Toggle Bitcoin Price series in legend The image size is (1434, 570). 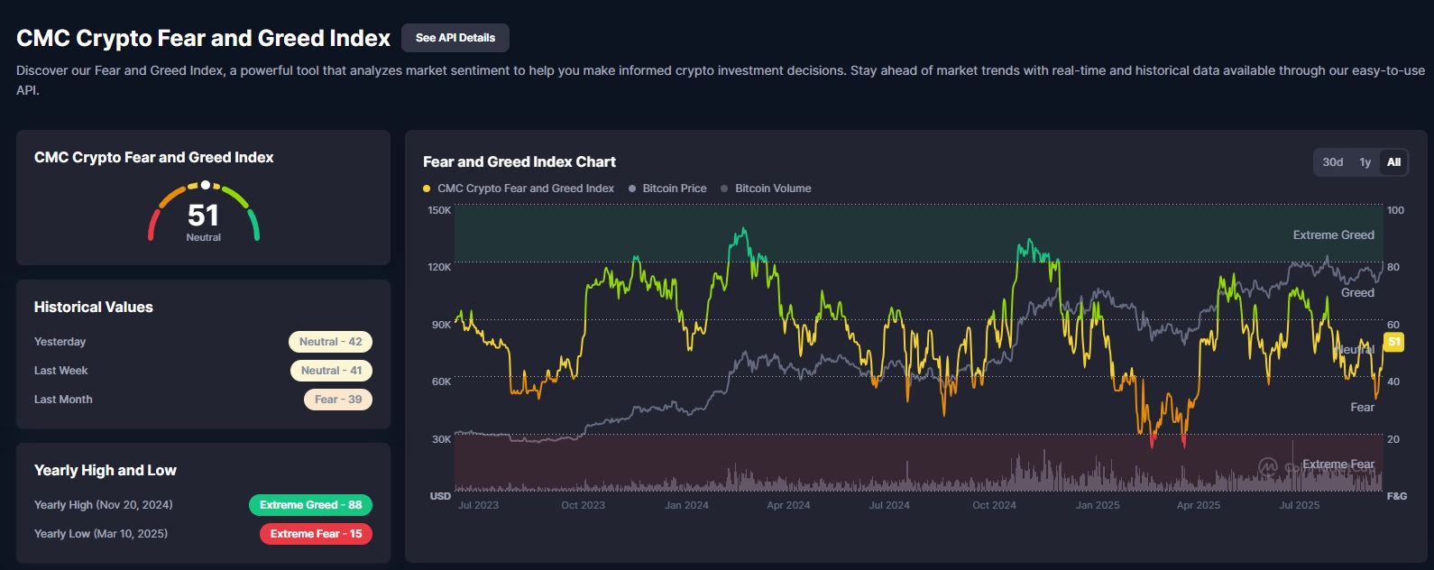(674, 188)
